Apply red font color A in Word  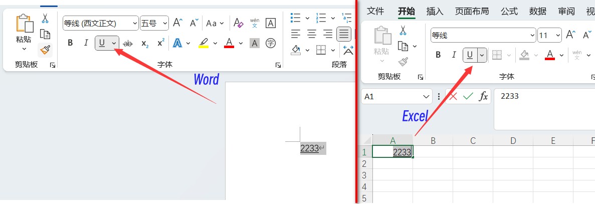[x=229, y=43]
